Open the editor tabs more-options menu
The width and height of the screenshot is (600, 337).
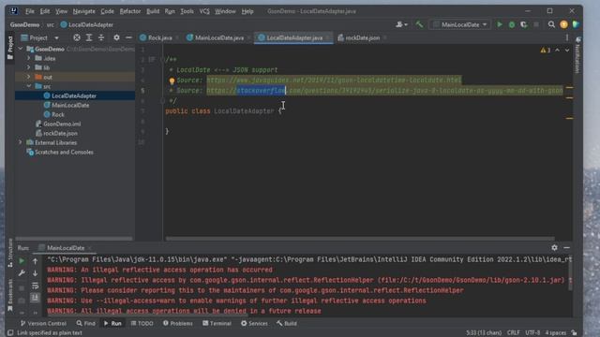pos(567,37)
